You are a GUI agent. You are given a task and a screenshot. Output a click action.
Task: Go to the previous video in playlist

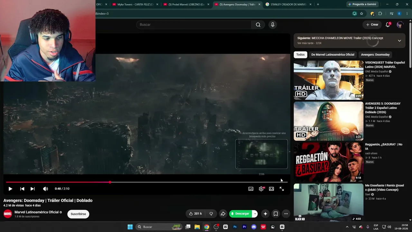[22, 189]
